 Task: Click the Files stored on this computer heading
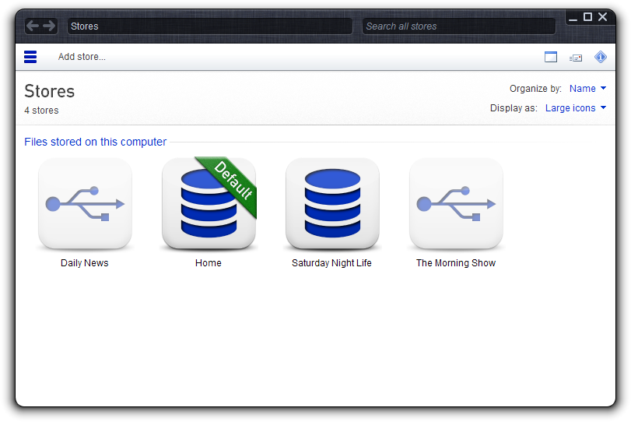coord(96,142)
